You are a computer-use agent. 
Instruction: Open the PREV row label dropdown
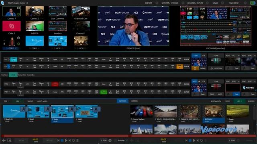pos(7,92)
